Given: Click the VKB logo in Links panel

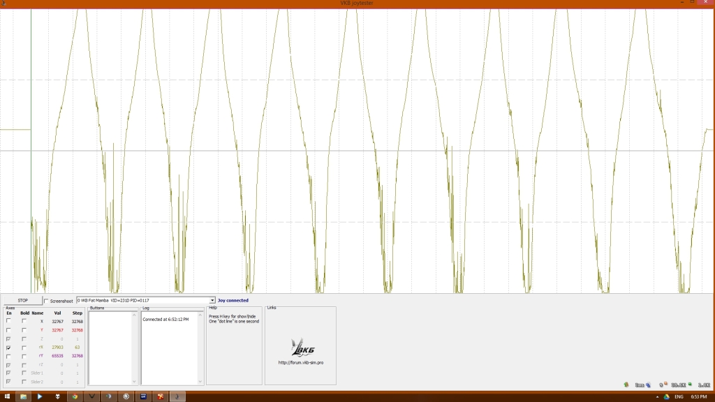Looking at the screenshot, I should point(300,347).
